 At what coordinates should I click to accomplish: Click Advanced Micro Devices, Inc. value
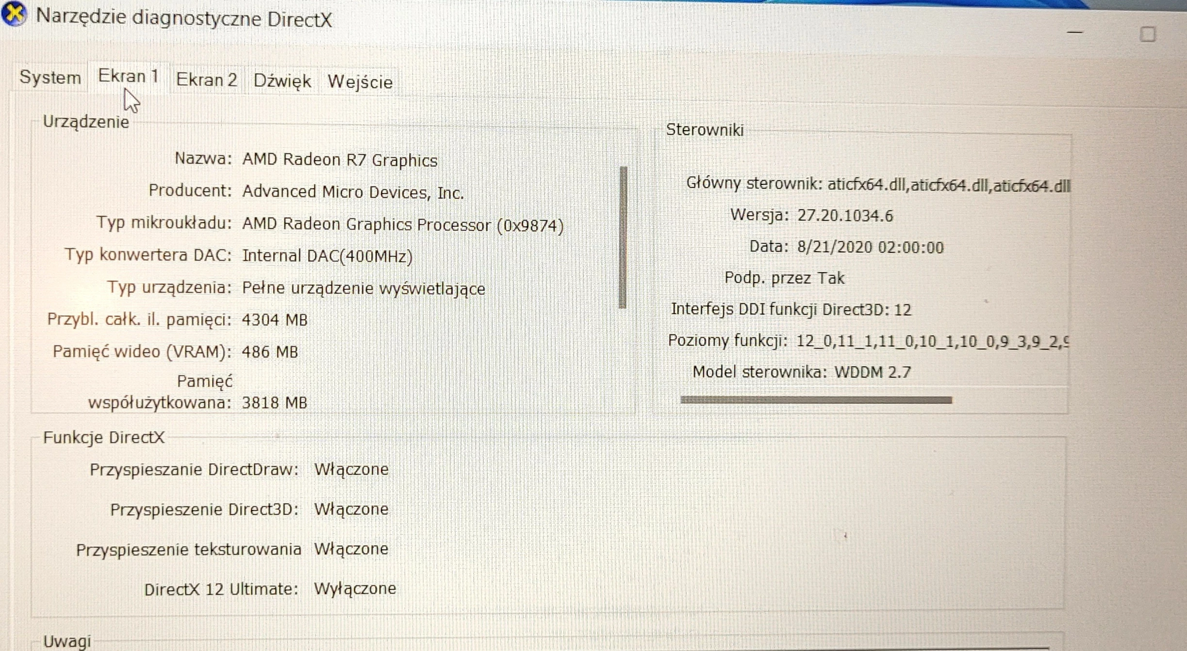[353, 192]
